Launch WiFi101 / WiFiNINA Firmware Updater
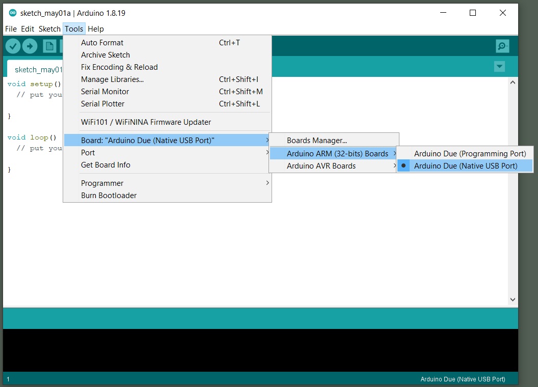538x387 pixels. pos(146,122)
